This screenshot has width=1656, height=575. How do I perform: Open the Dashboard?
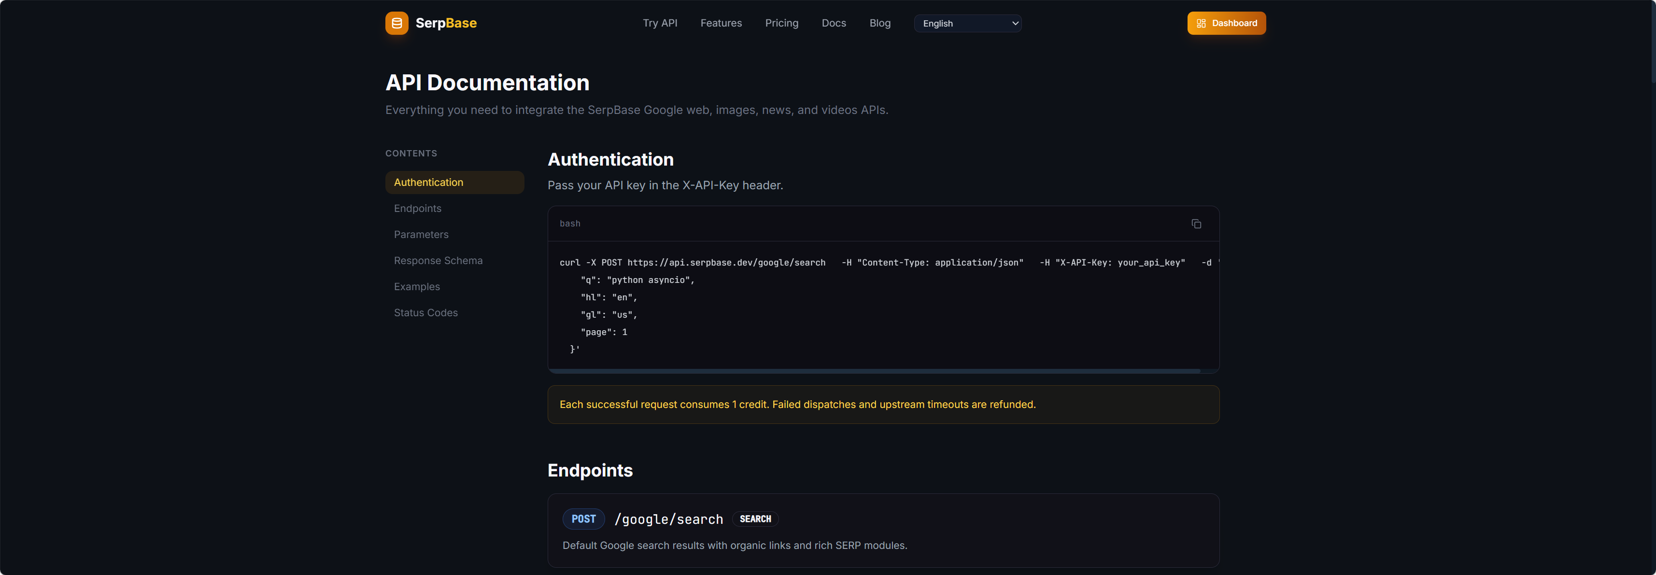coord(1226,23)
